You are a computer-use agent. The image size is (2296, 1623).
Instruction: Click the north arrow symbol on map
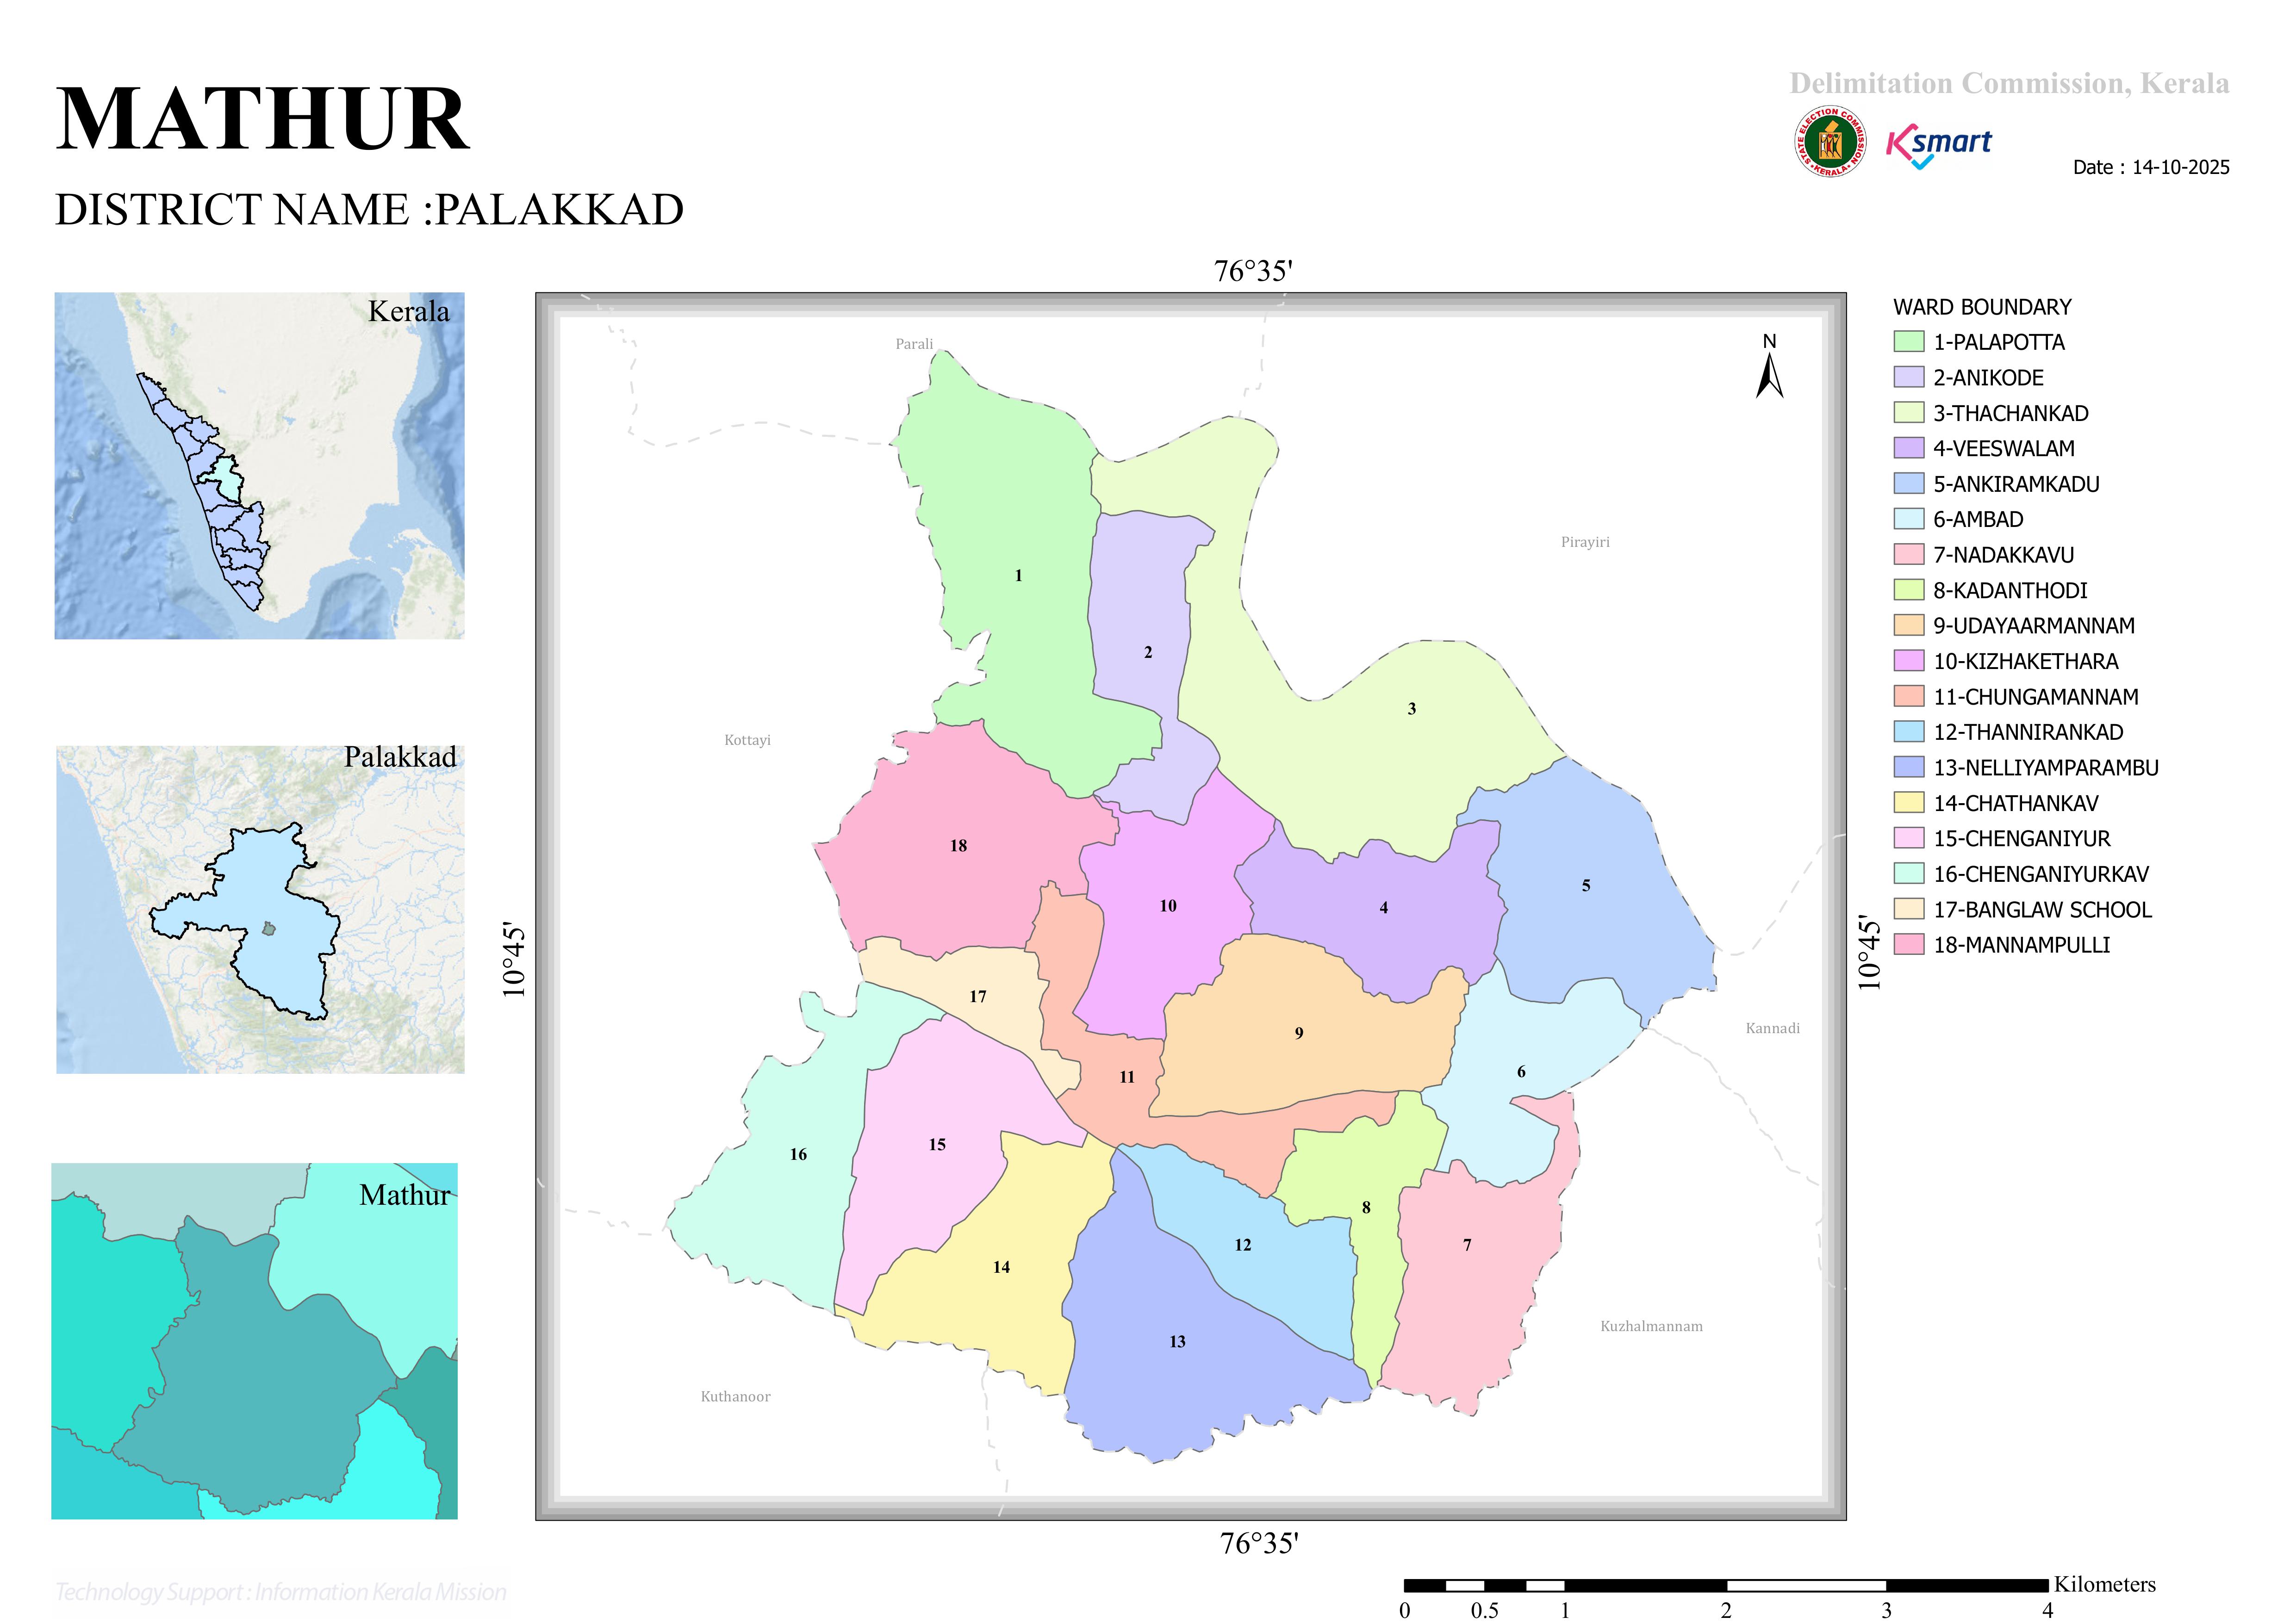tap(1769, 366)
